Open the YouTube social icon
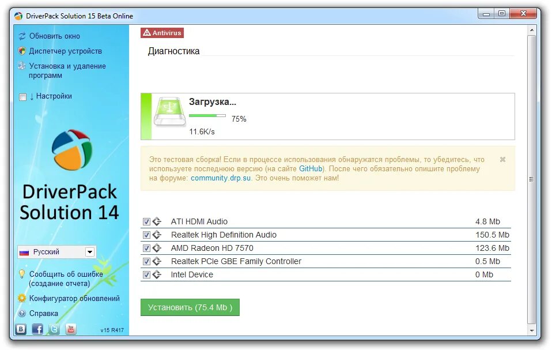 pos(71,329)
